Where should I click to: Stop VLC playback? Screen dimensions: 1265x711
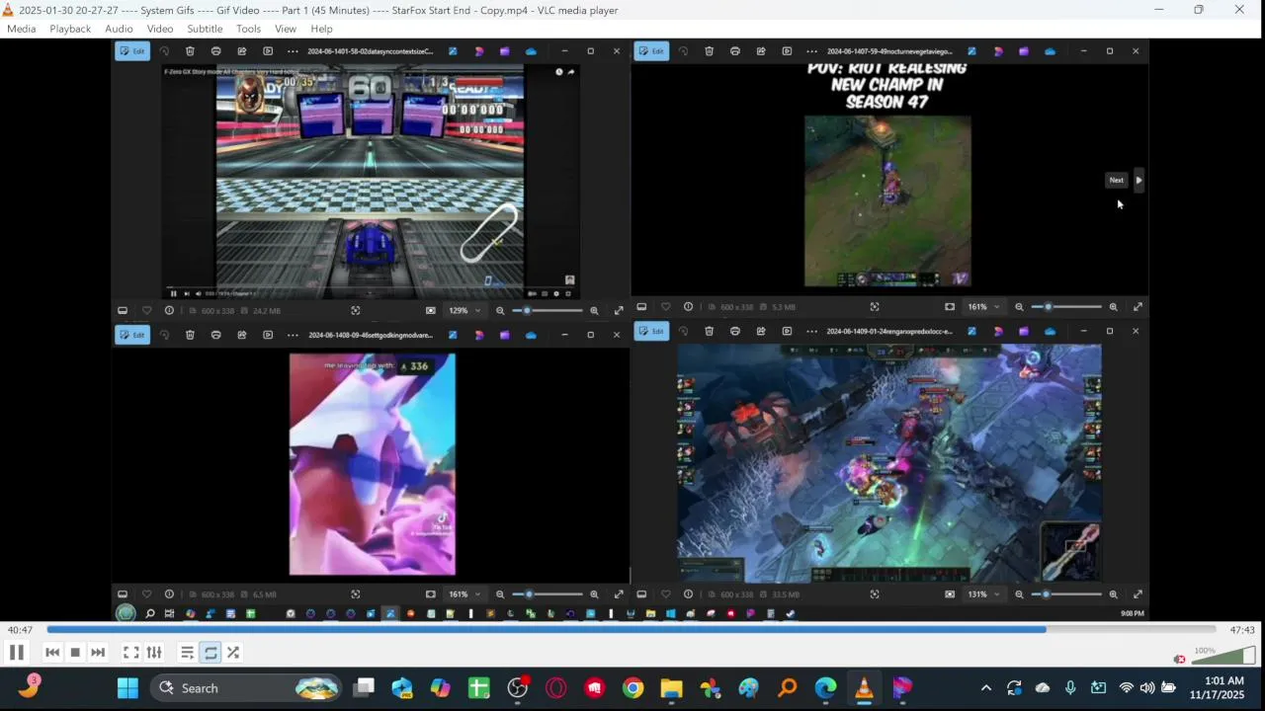tap(75, 653)
